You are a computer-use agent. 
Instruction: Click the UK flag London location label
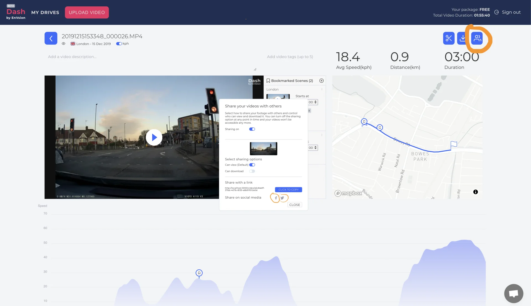[91, 44]
